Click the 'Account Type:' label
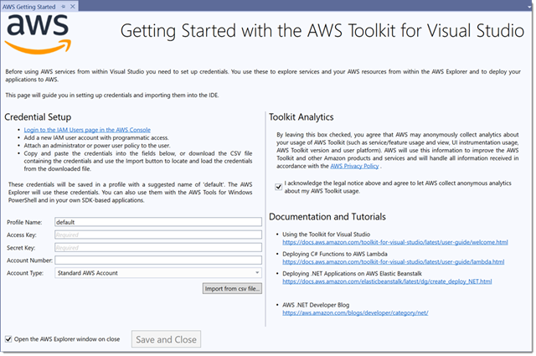The image size is (536, 356). (x=25, y=273)
